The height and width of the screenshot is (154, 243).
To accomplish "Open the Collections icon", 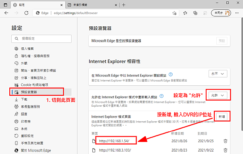I will 195,13.
